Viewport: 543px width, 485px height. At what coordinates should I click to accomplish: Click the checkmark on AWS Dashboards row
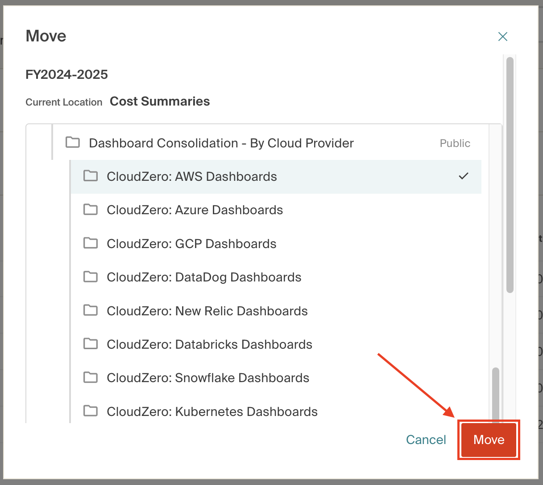click(464, 176)
